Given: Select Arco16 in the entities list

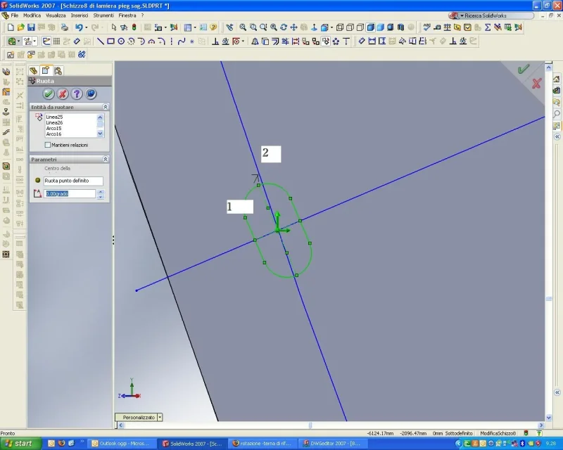Looking at the screenshot, I should tap(54, 134).
